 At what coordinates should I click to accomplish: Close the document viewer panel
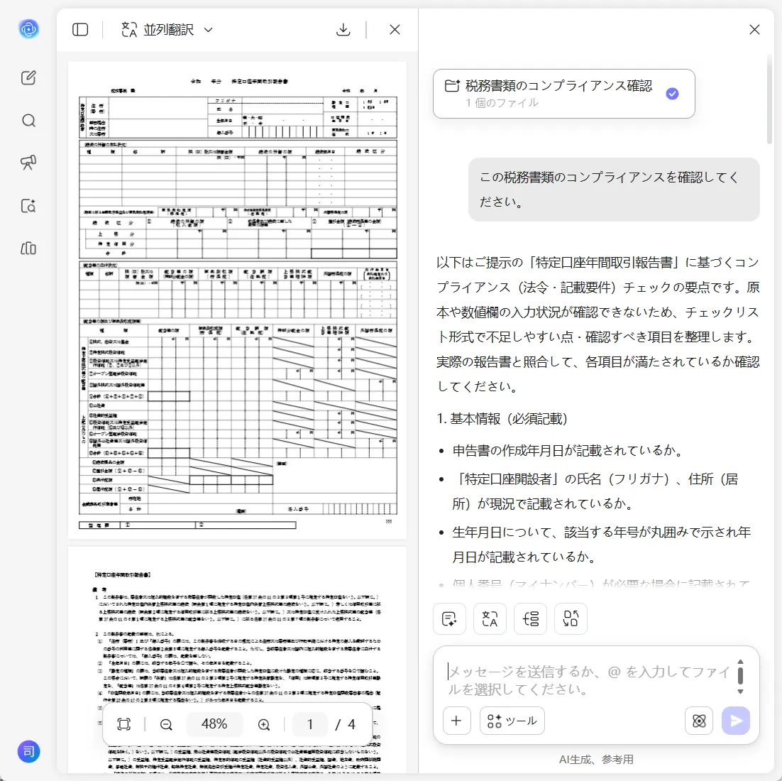click(x=395, y=29)
